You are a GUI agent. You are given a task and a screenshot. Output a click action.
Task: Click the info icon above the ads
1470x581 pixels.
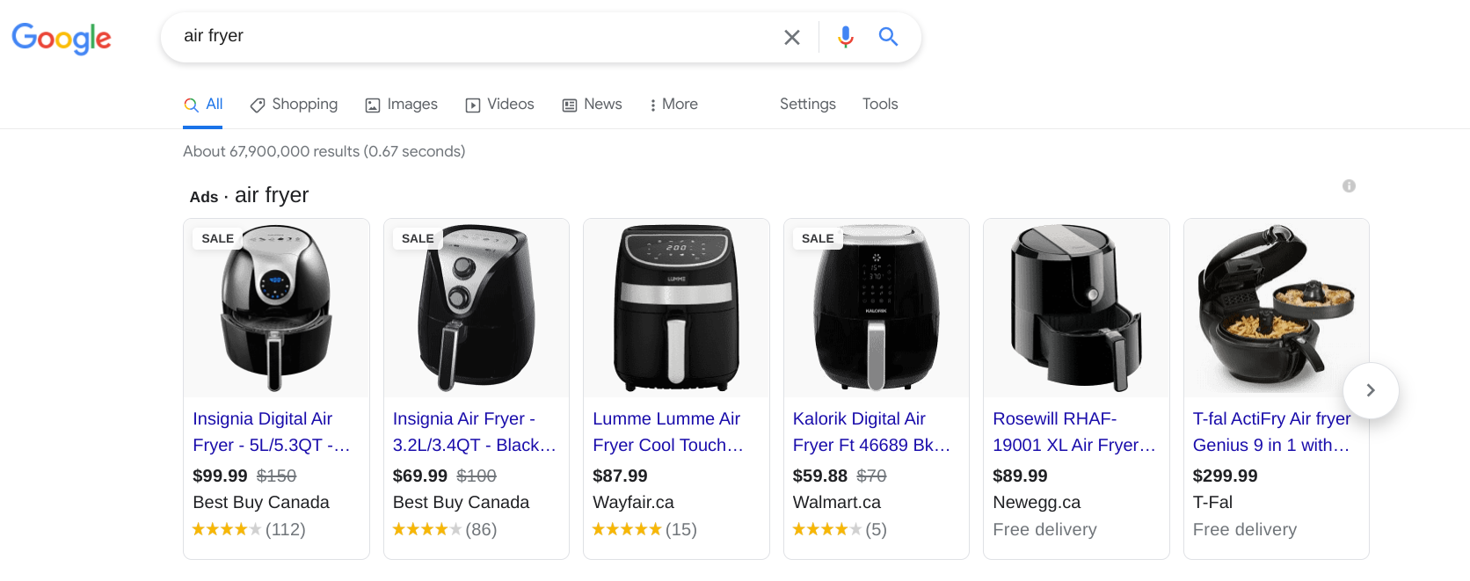click(1350, 185)
